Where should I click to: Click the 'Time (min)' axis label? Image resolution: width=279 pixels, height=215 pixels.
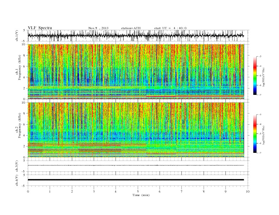141,195
